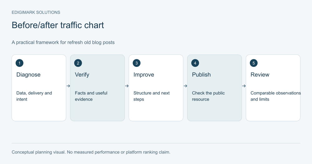
Task: Click the conceptual planning visual footnote
Action: point(91,152)
